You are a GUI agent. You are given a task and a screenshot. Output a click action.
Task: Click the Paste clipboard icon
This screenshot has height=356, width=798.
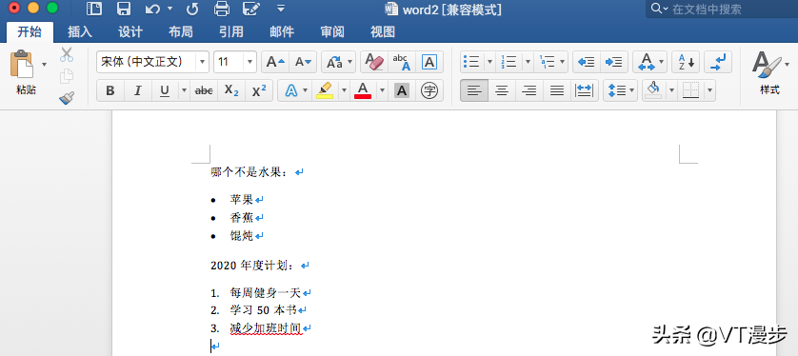22,64
